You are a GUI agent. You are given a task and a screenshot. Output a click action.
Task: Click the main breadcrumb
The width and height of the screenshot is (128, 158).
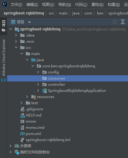[63, 13]
